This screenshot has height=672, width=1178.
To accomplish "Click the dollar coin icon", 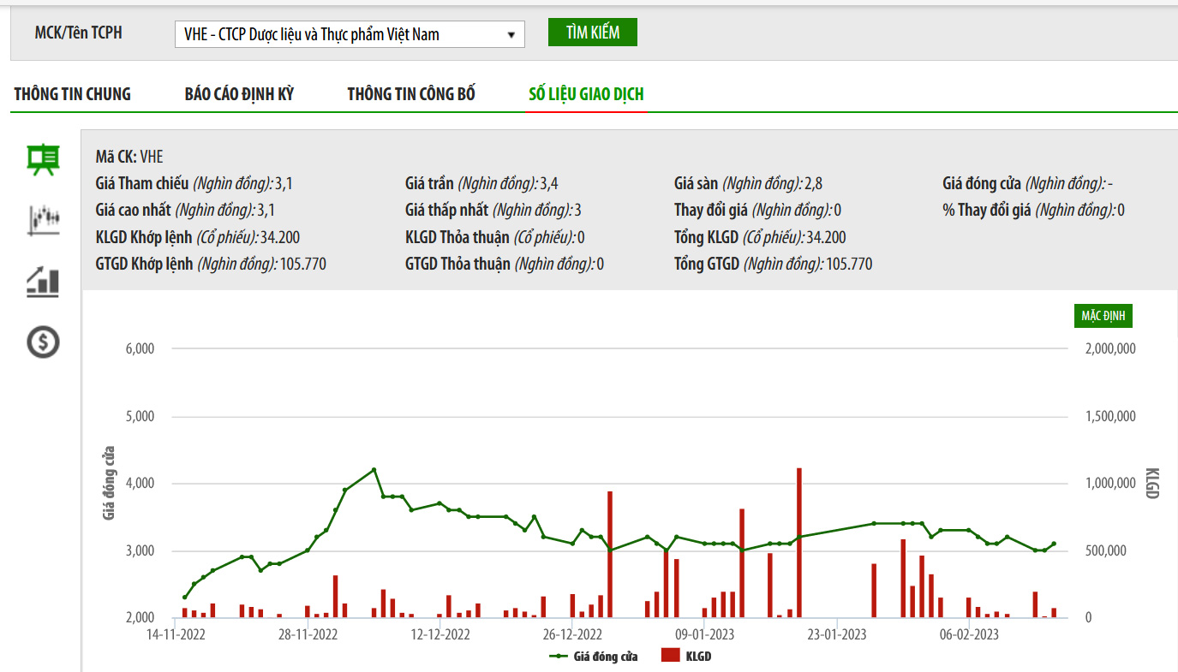I will pyautogui.click(x=43, y=342).
